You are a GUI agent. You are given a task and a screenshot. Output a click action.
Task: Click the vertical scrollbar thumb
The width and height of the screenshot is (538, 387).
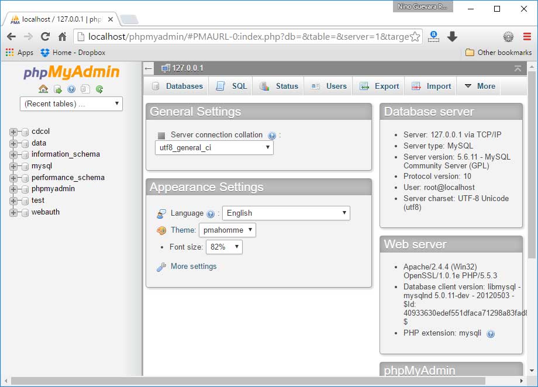click(532, 165)
